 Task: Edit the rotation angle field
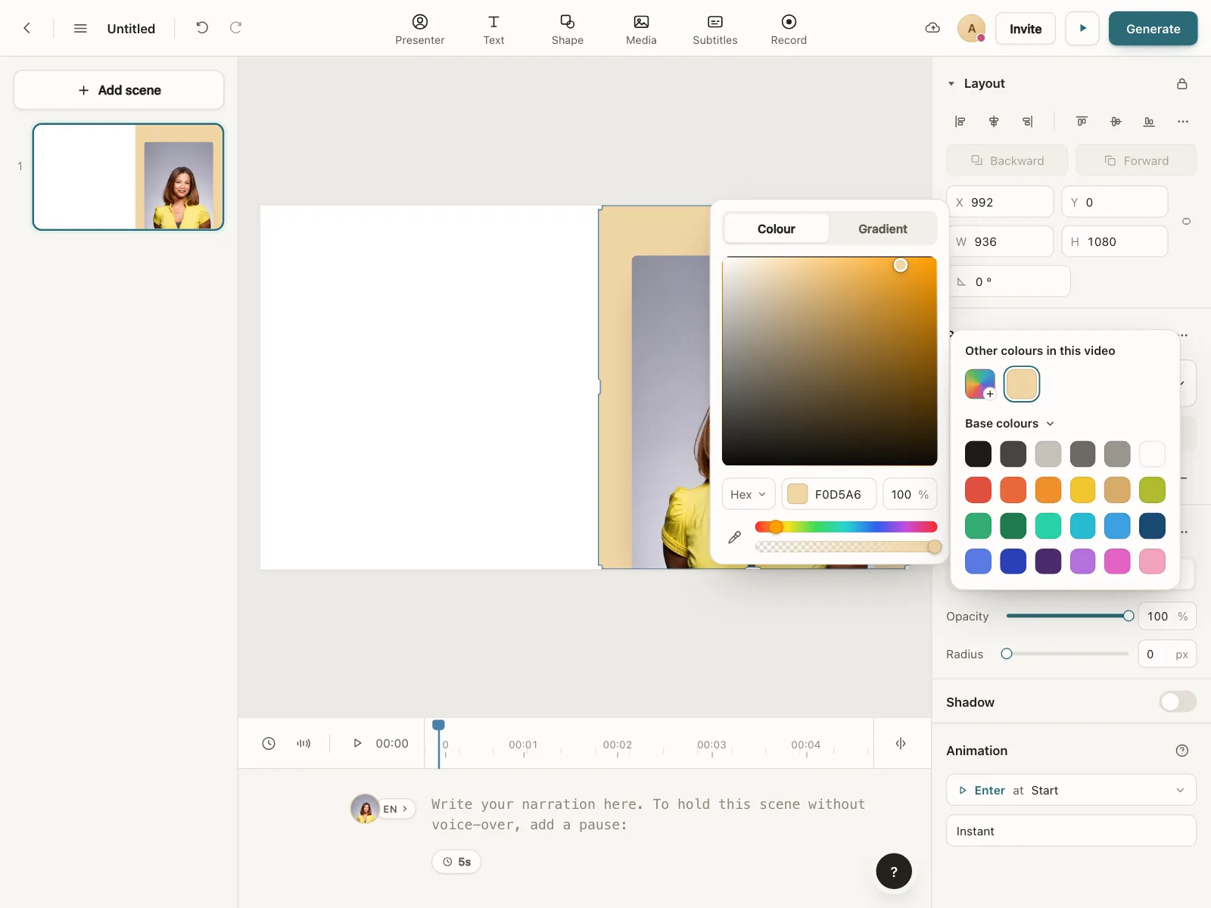click(1008, 281)
